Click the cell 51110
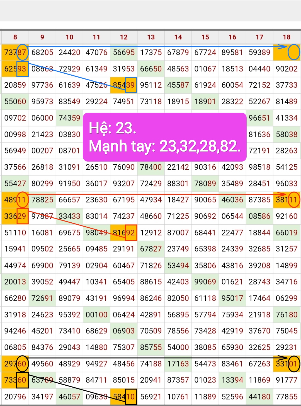Screen dimensions: 301x406 [15, 233]
